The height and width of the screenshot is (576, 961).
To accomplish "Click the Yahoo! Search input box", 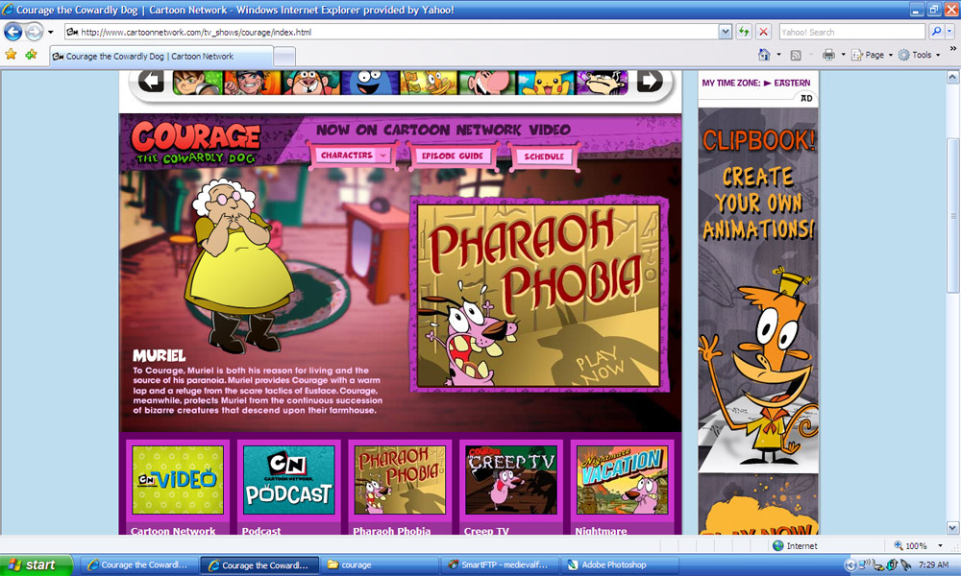I will (x=851, y=32).
